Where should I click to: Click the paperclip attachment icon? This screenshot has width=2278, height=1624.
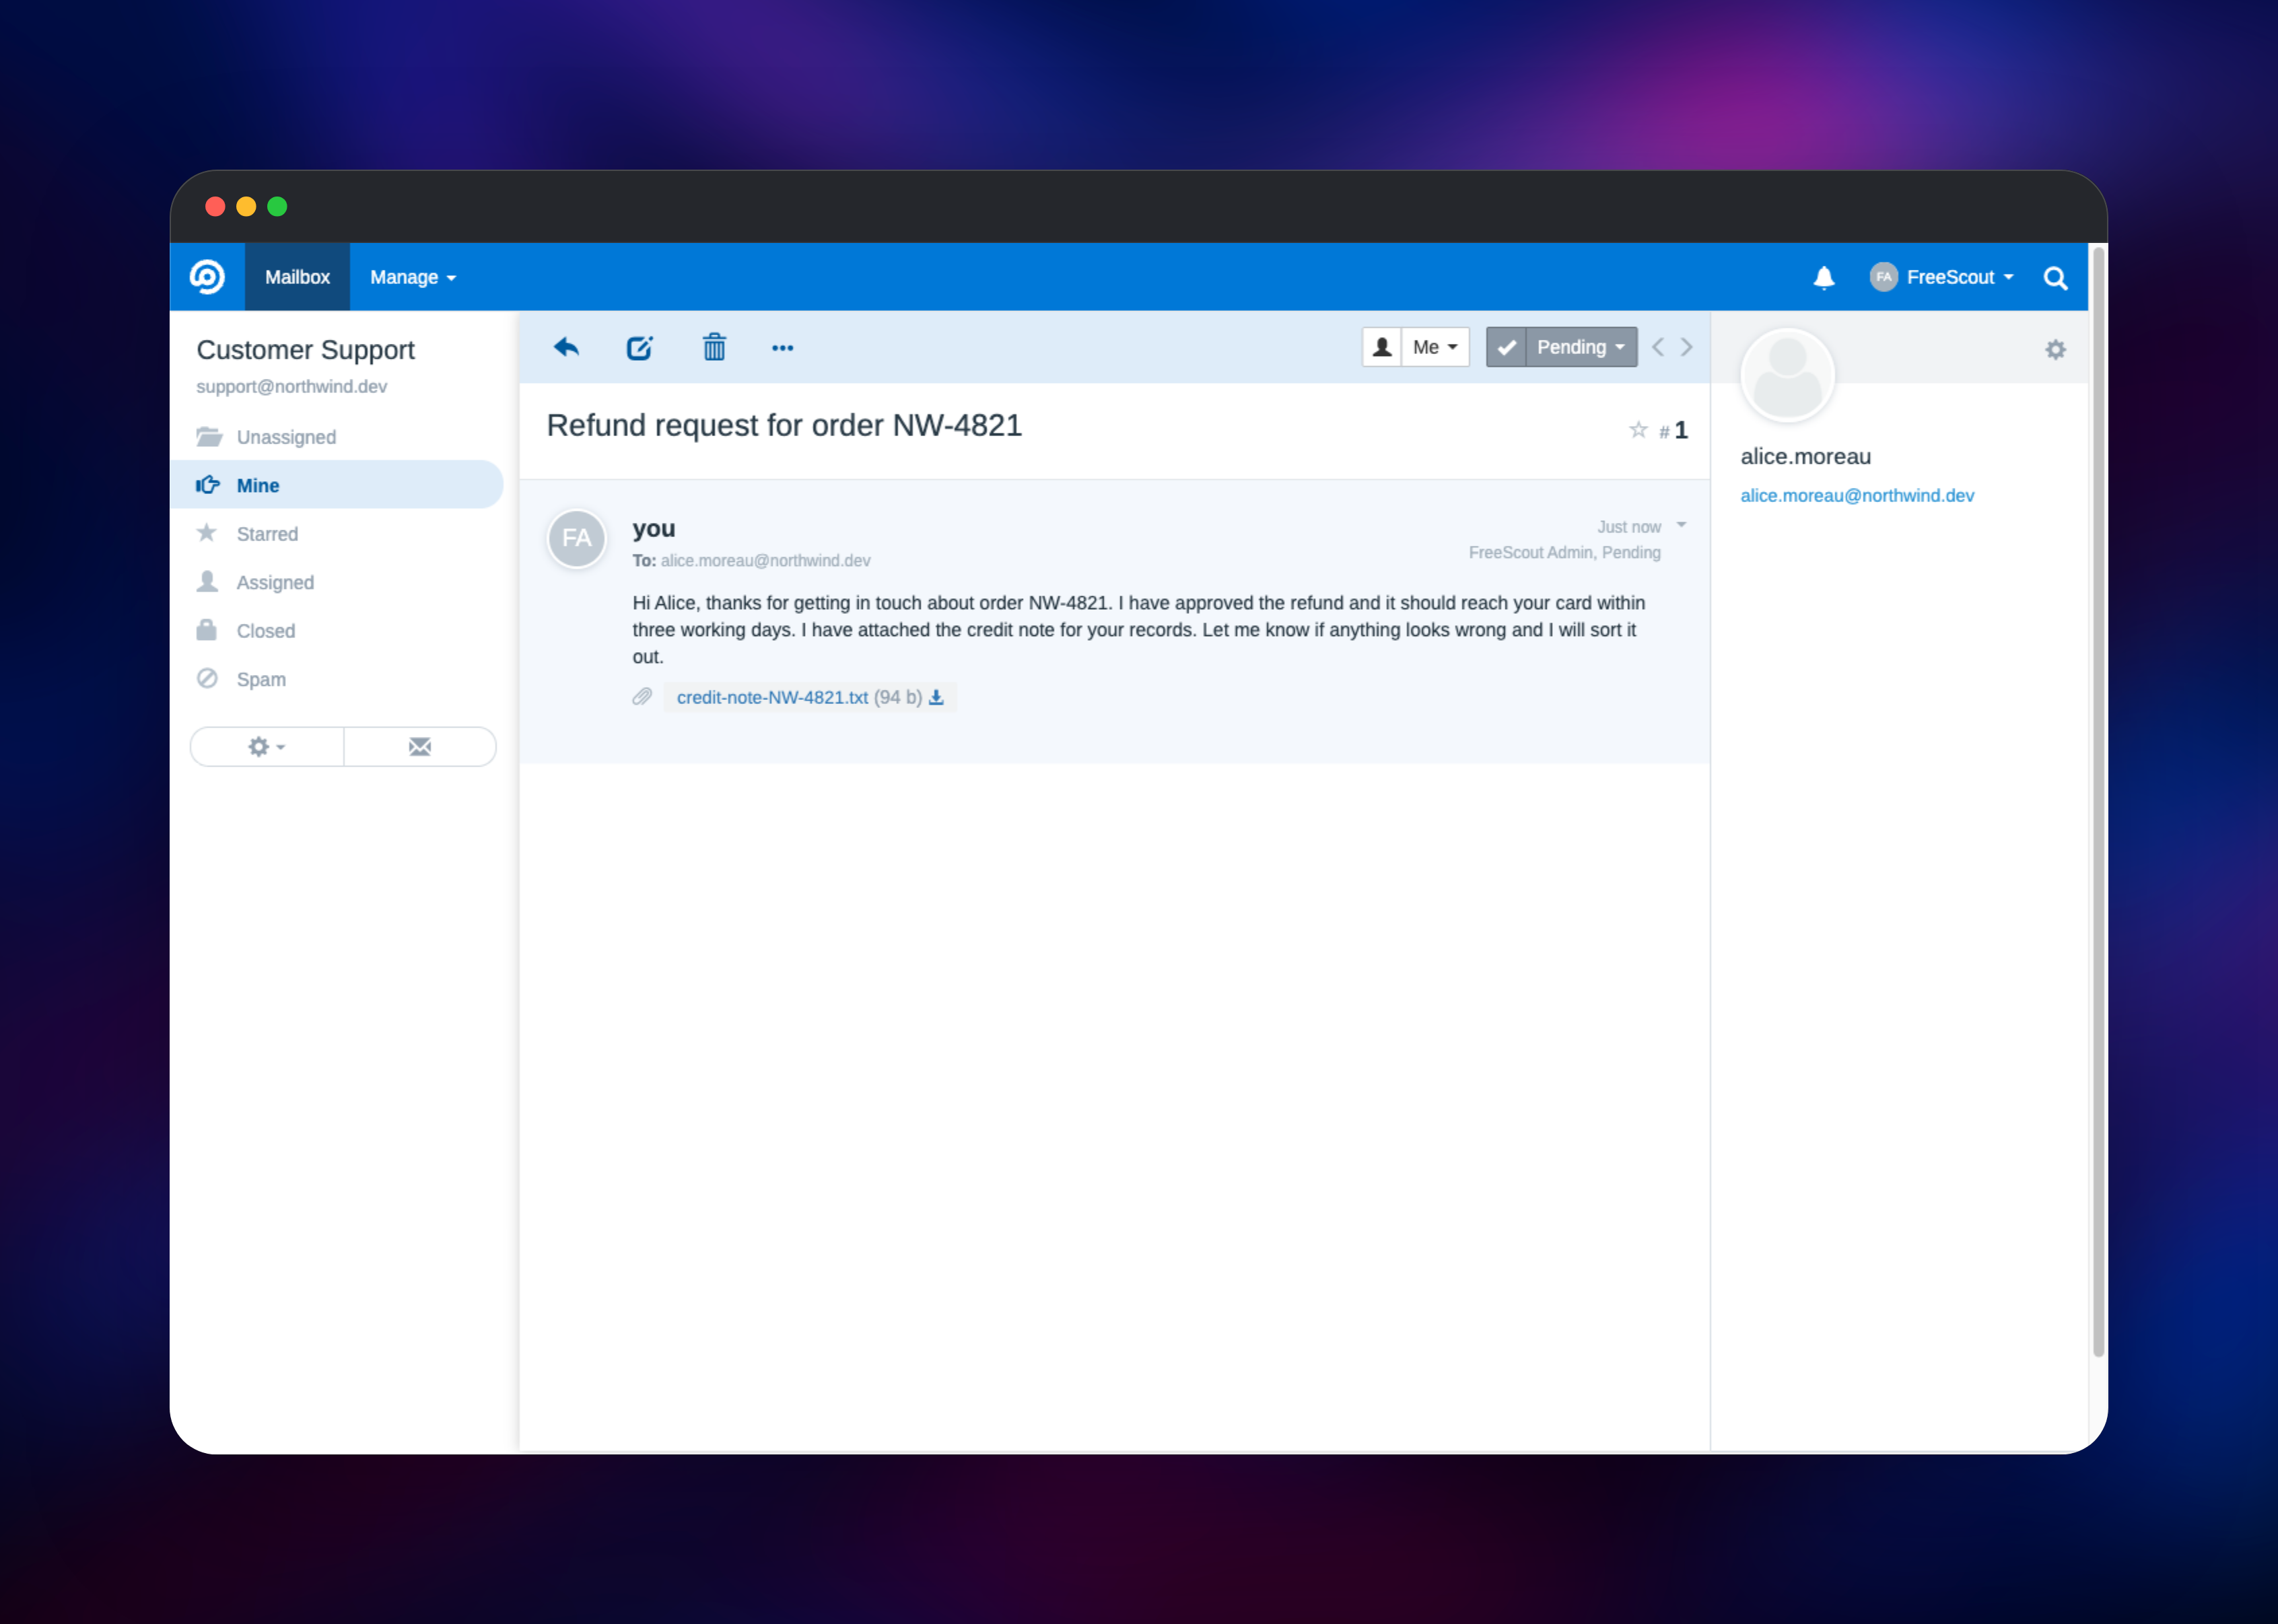pyautogui.click(x=642, y=697)
